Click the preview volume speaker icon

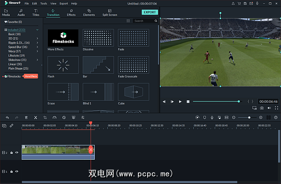(269, 108)
